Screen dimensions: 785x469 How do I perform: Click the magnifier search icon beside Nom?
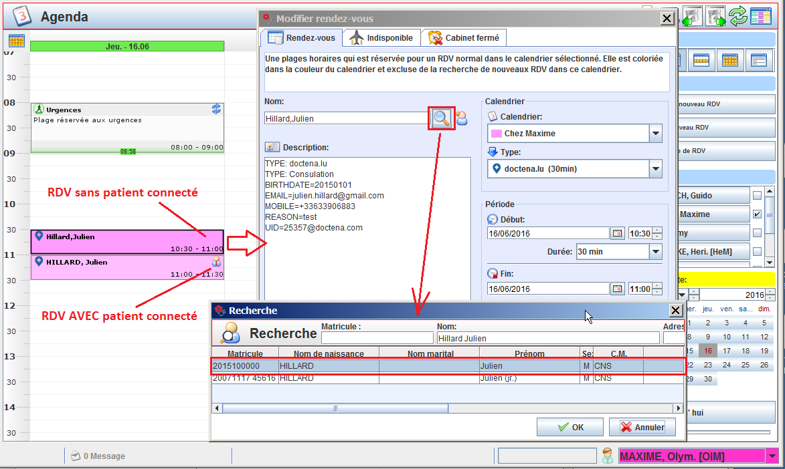click(441, 119)
